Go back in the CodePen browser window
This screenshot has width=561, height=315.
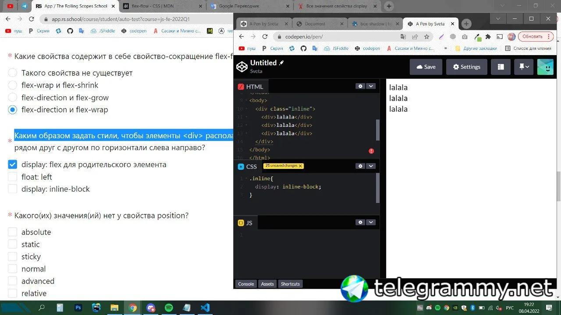click(241, 37)
